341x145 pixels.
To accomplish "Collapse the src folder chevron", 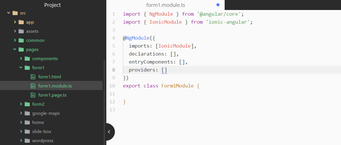I will (9, 13).
